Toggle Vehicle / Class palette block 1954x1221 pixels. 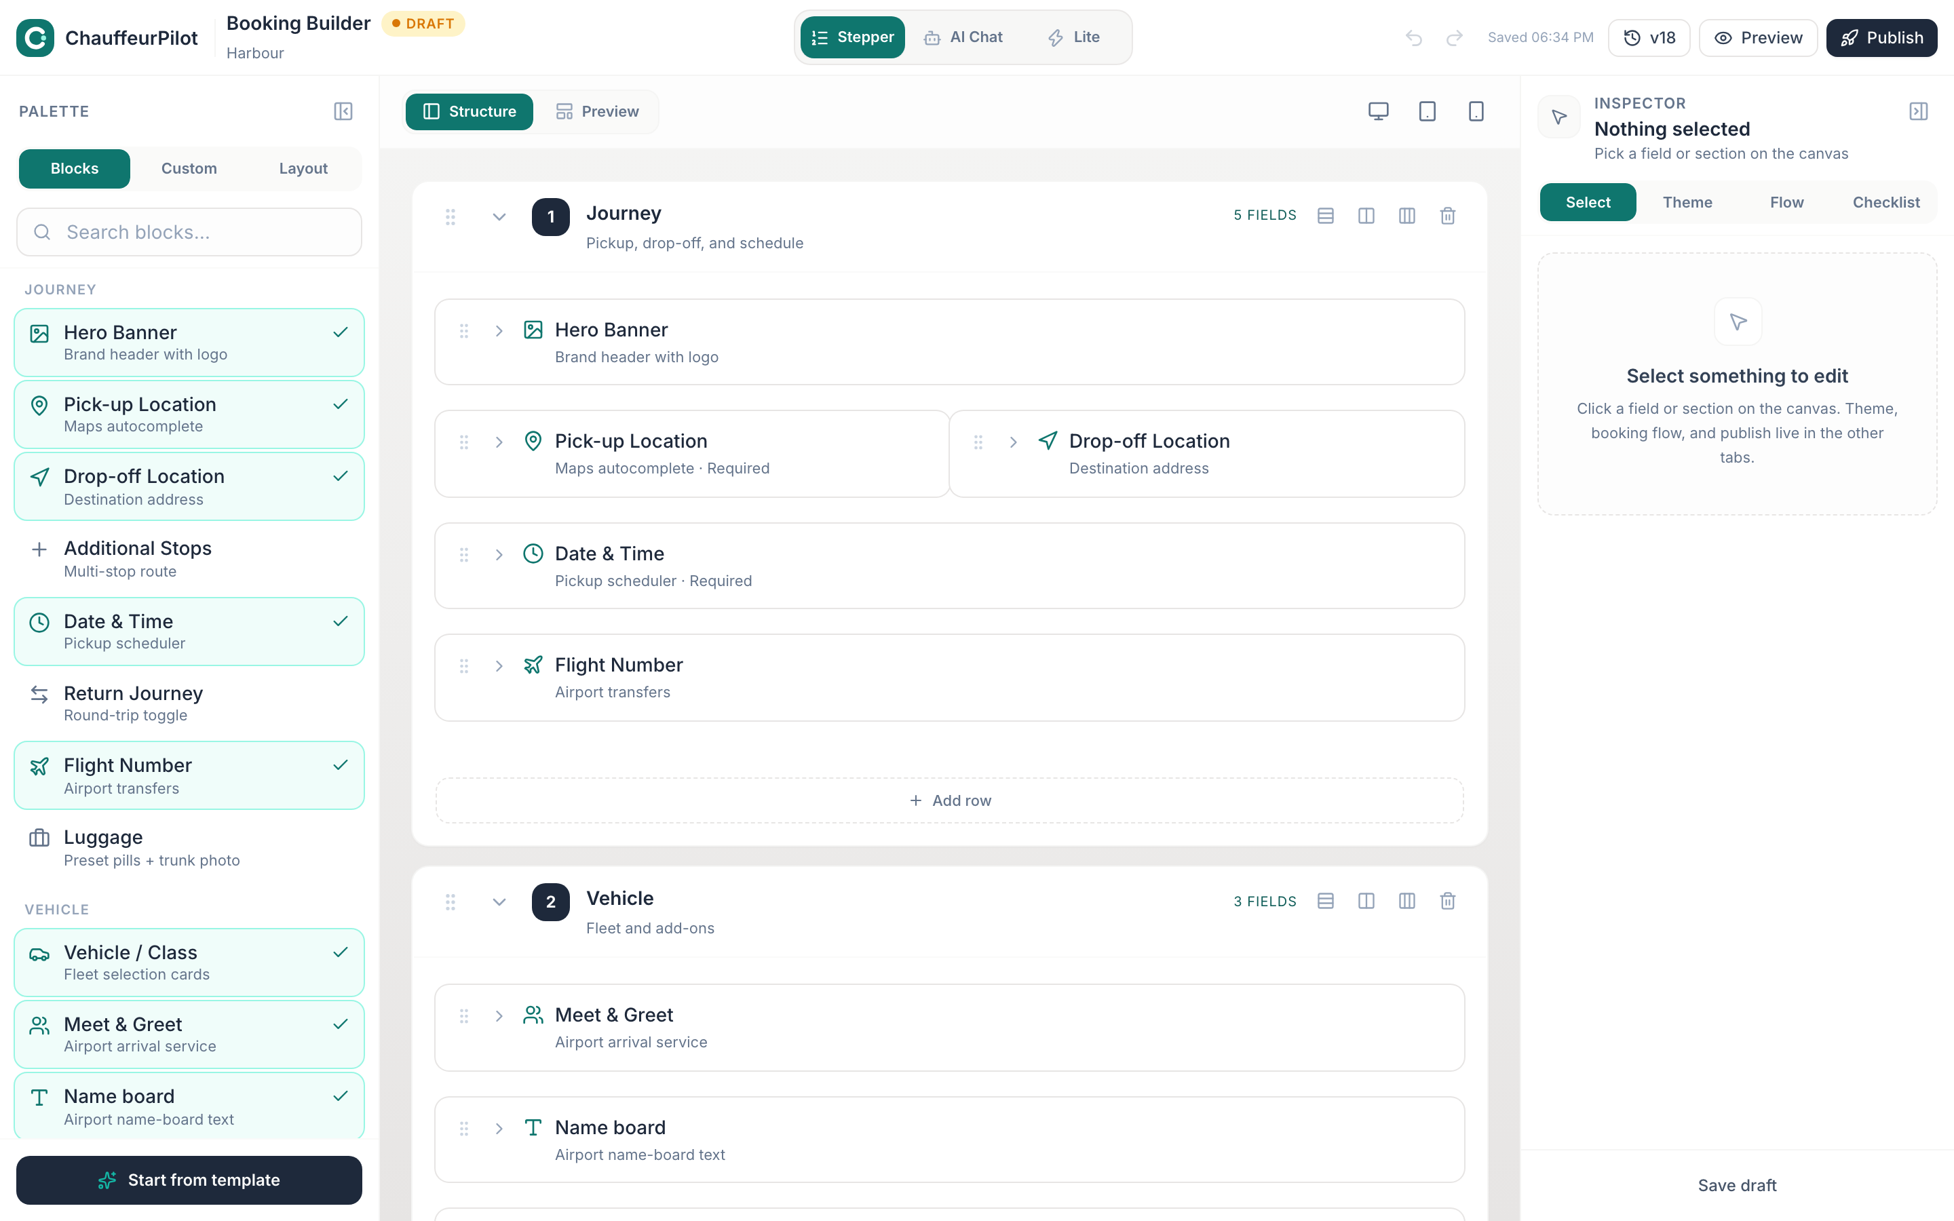click(x=189, y=963)
